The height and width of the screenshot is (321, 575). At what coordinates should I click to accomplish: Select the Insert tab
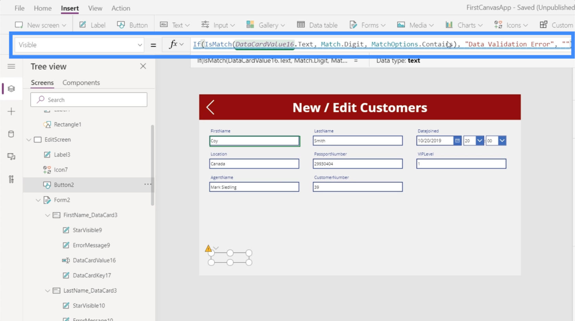coord(70,8)
